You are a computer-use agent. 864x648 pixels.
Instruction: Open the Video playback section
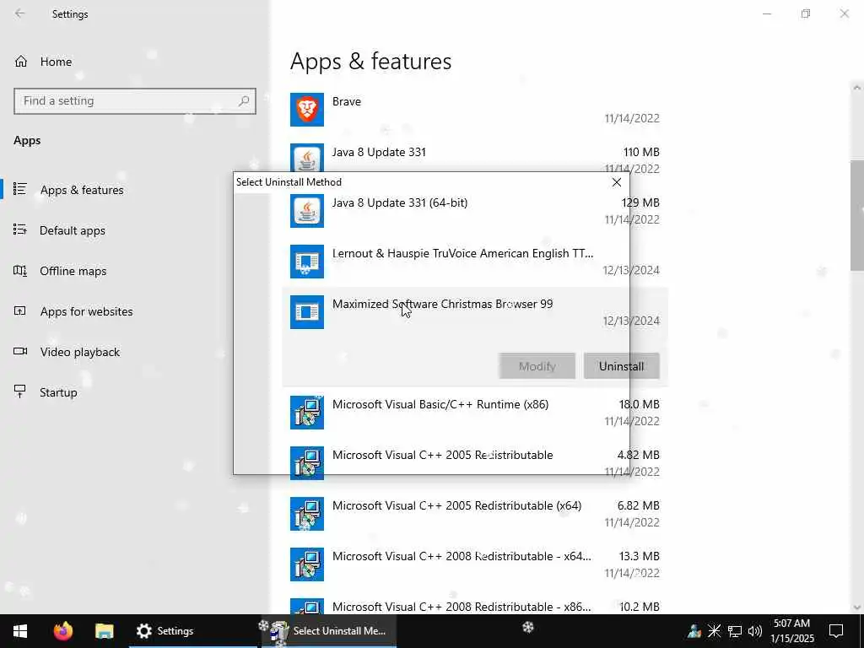click(x=79, y=352)
